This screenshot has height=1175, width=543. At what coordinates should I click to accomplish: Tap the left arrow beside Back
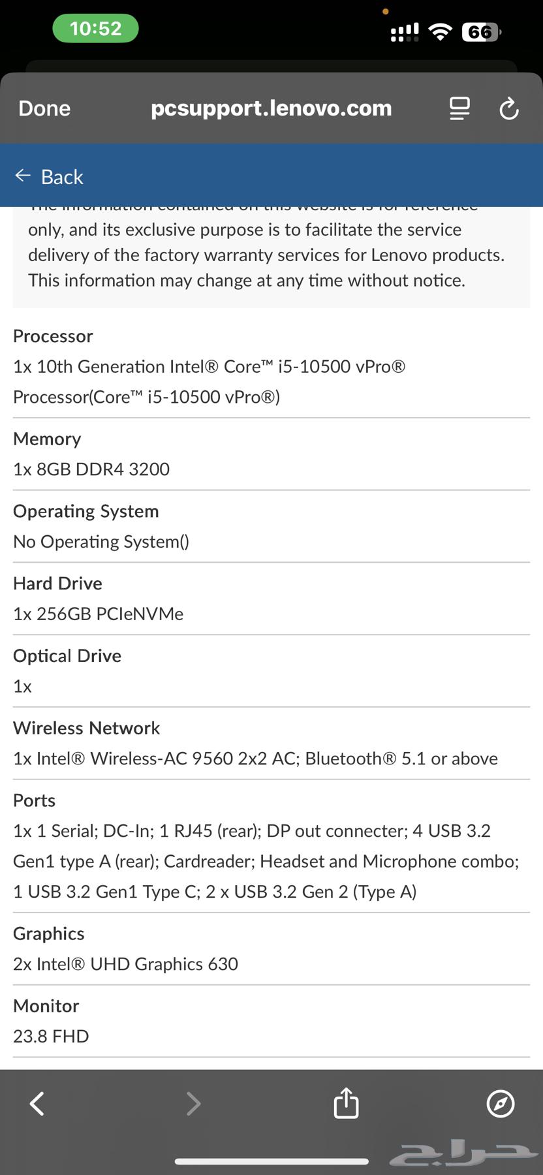23,175
